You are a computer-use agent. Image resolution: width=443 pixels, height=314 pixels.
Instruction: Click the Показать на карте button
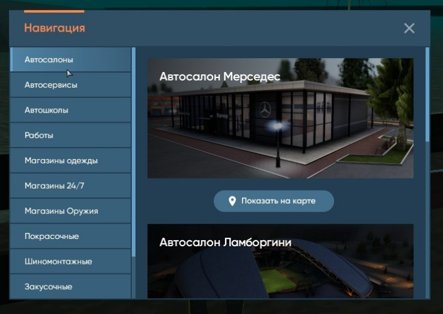(x=274, y=201)
